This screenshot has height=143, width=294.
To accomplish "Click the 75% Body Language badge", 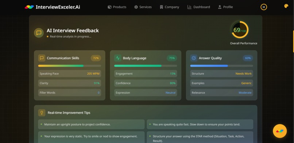I will click(172, 58).
